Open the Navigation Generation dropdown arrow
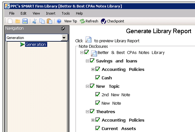Image resolution: width=195 pixels, height=132 pixels. (64, 38)
